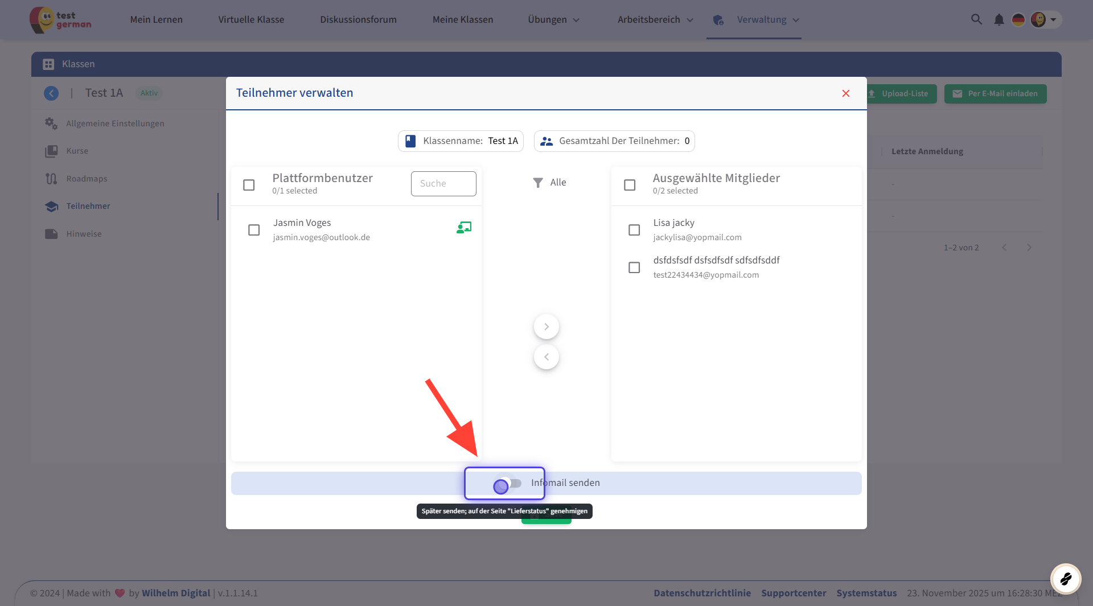Screen dimensions: 1093x606
Task: Open the user avatar dropdown
Action: 1045,20
